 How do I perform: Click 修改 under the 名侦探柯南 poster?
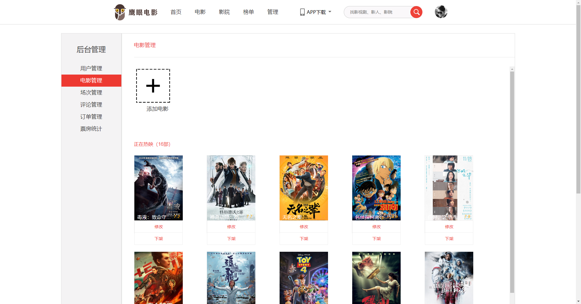(x=376, y=227)
